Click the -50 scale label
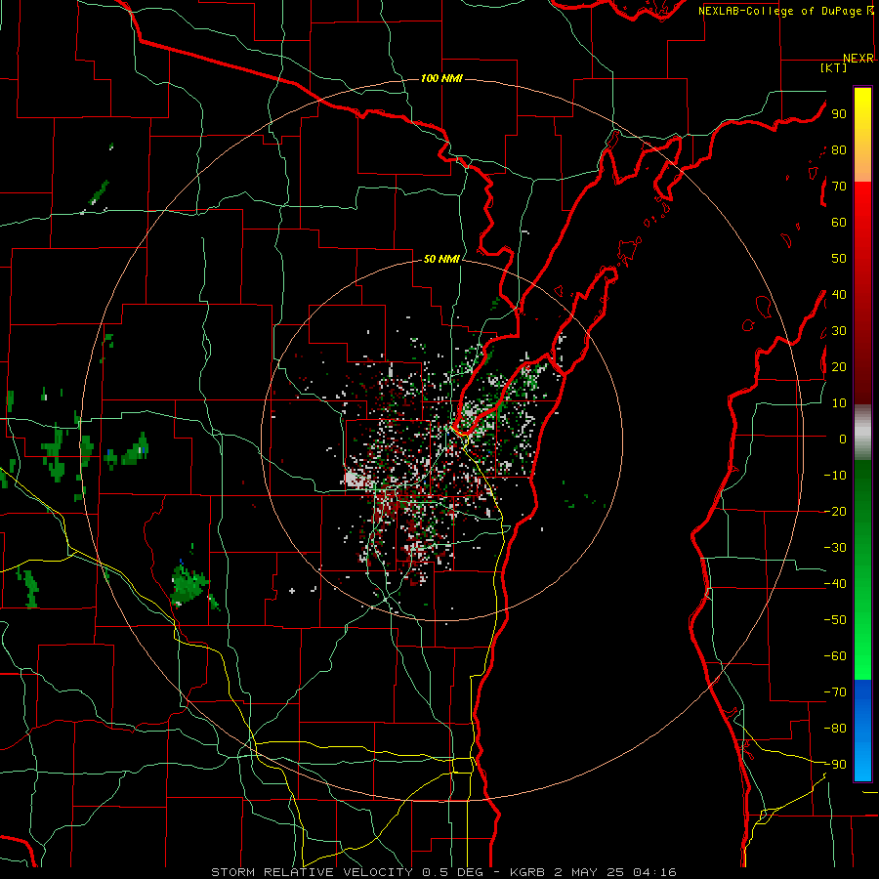This screenshot has width=879, height=879. pyautogui.click(x=835, y=620)
